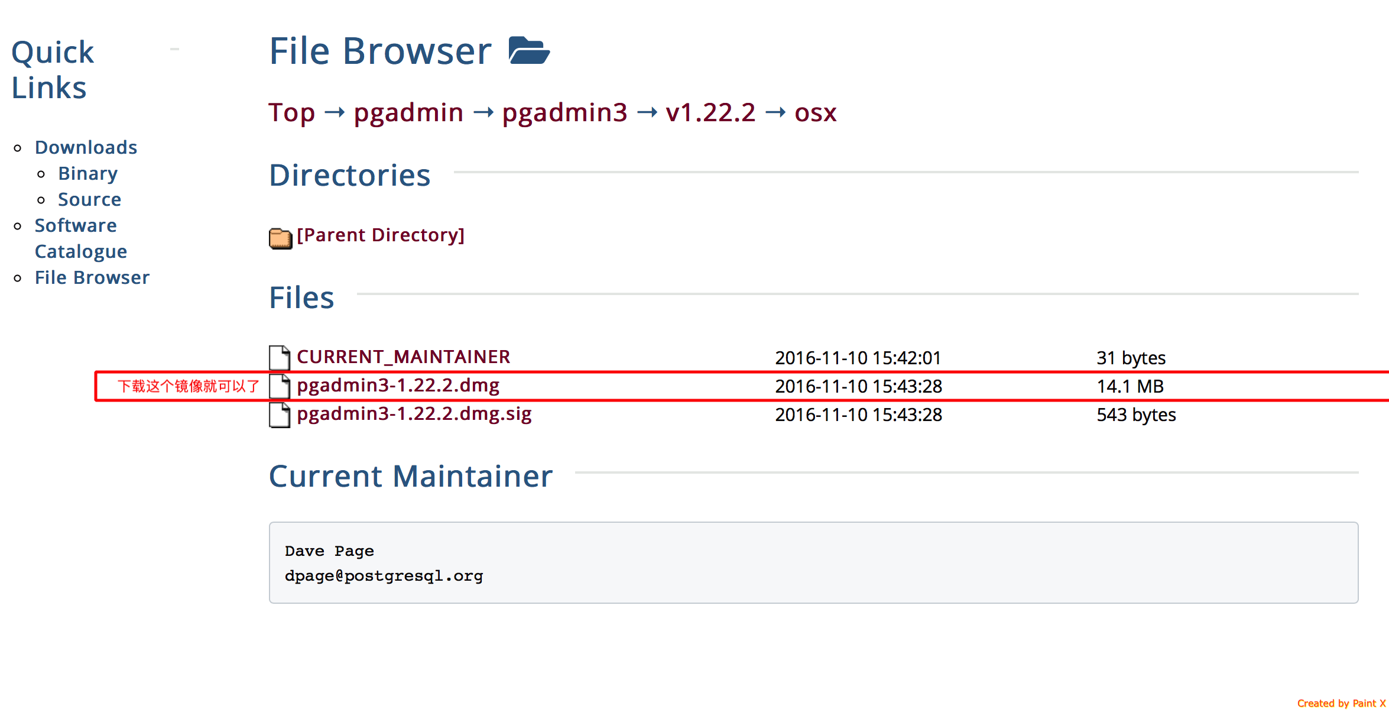
Task: Click the open folder icon beside File Browser heading
Action: pos(531,51)
